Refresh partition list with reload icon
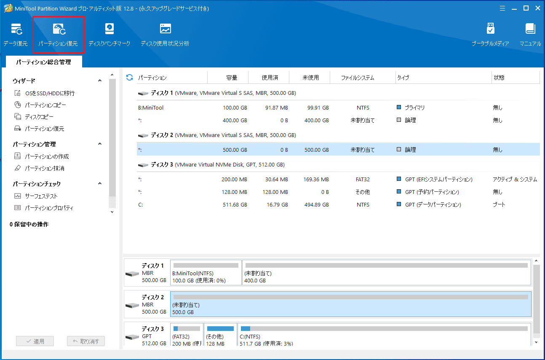545x360 pixels. [x=130, y=78]
